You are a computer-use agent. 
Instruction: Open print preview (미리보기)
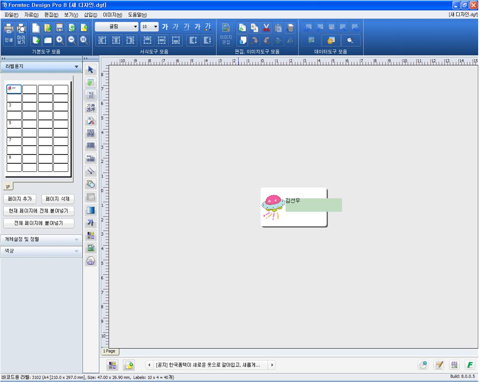point(21,34)
